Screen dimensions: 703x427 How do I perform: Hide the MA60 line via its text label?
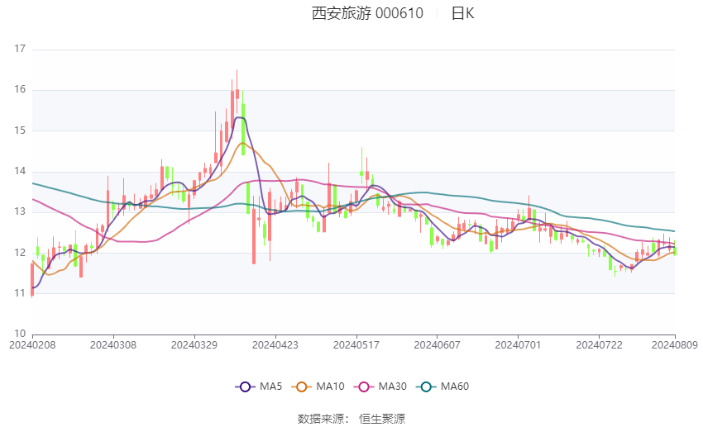(455, 387)
